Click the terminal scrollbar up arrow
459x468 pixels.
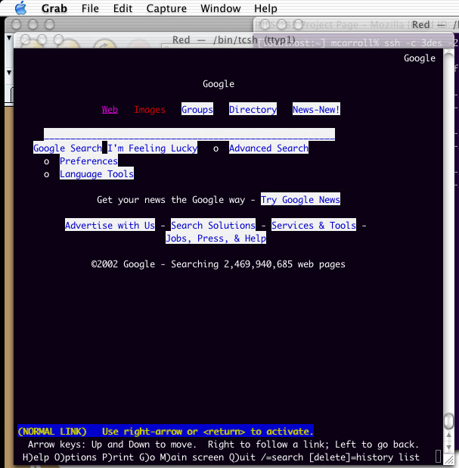click(448, 435)
